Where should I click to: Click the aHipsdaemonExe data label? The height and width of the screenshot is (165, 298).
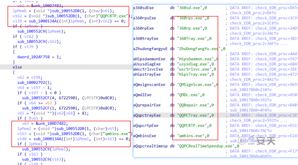click(149, 59)
